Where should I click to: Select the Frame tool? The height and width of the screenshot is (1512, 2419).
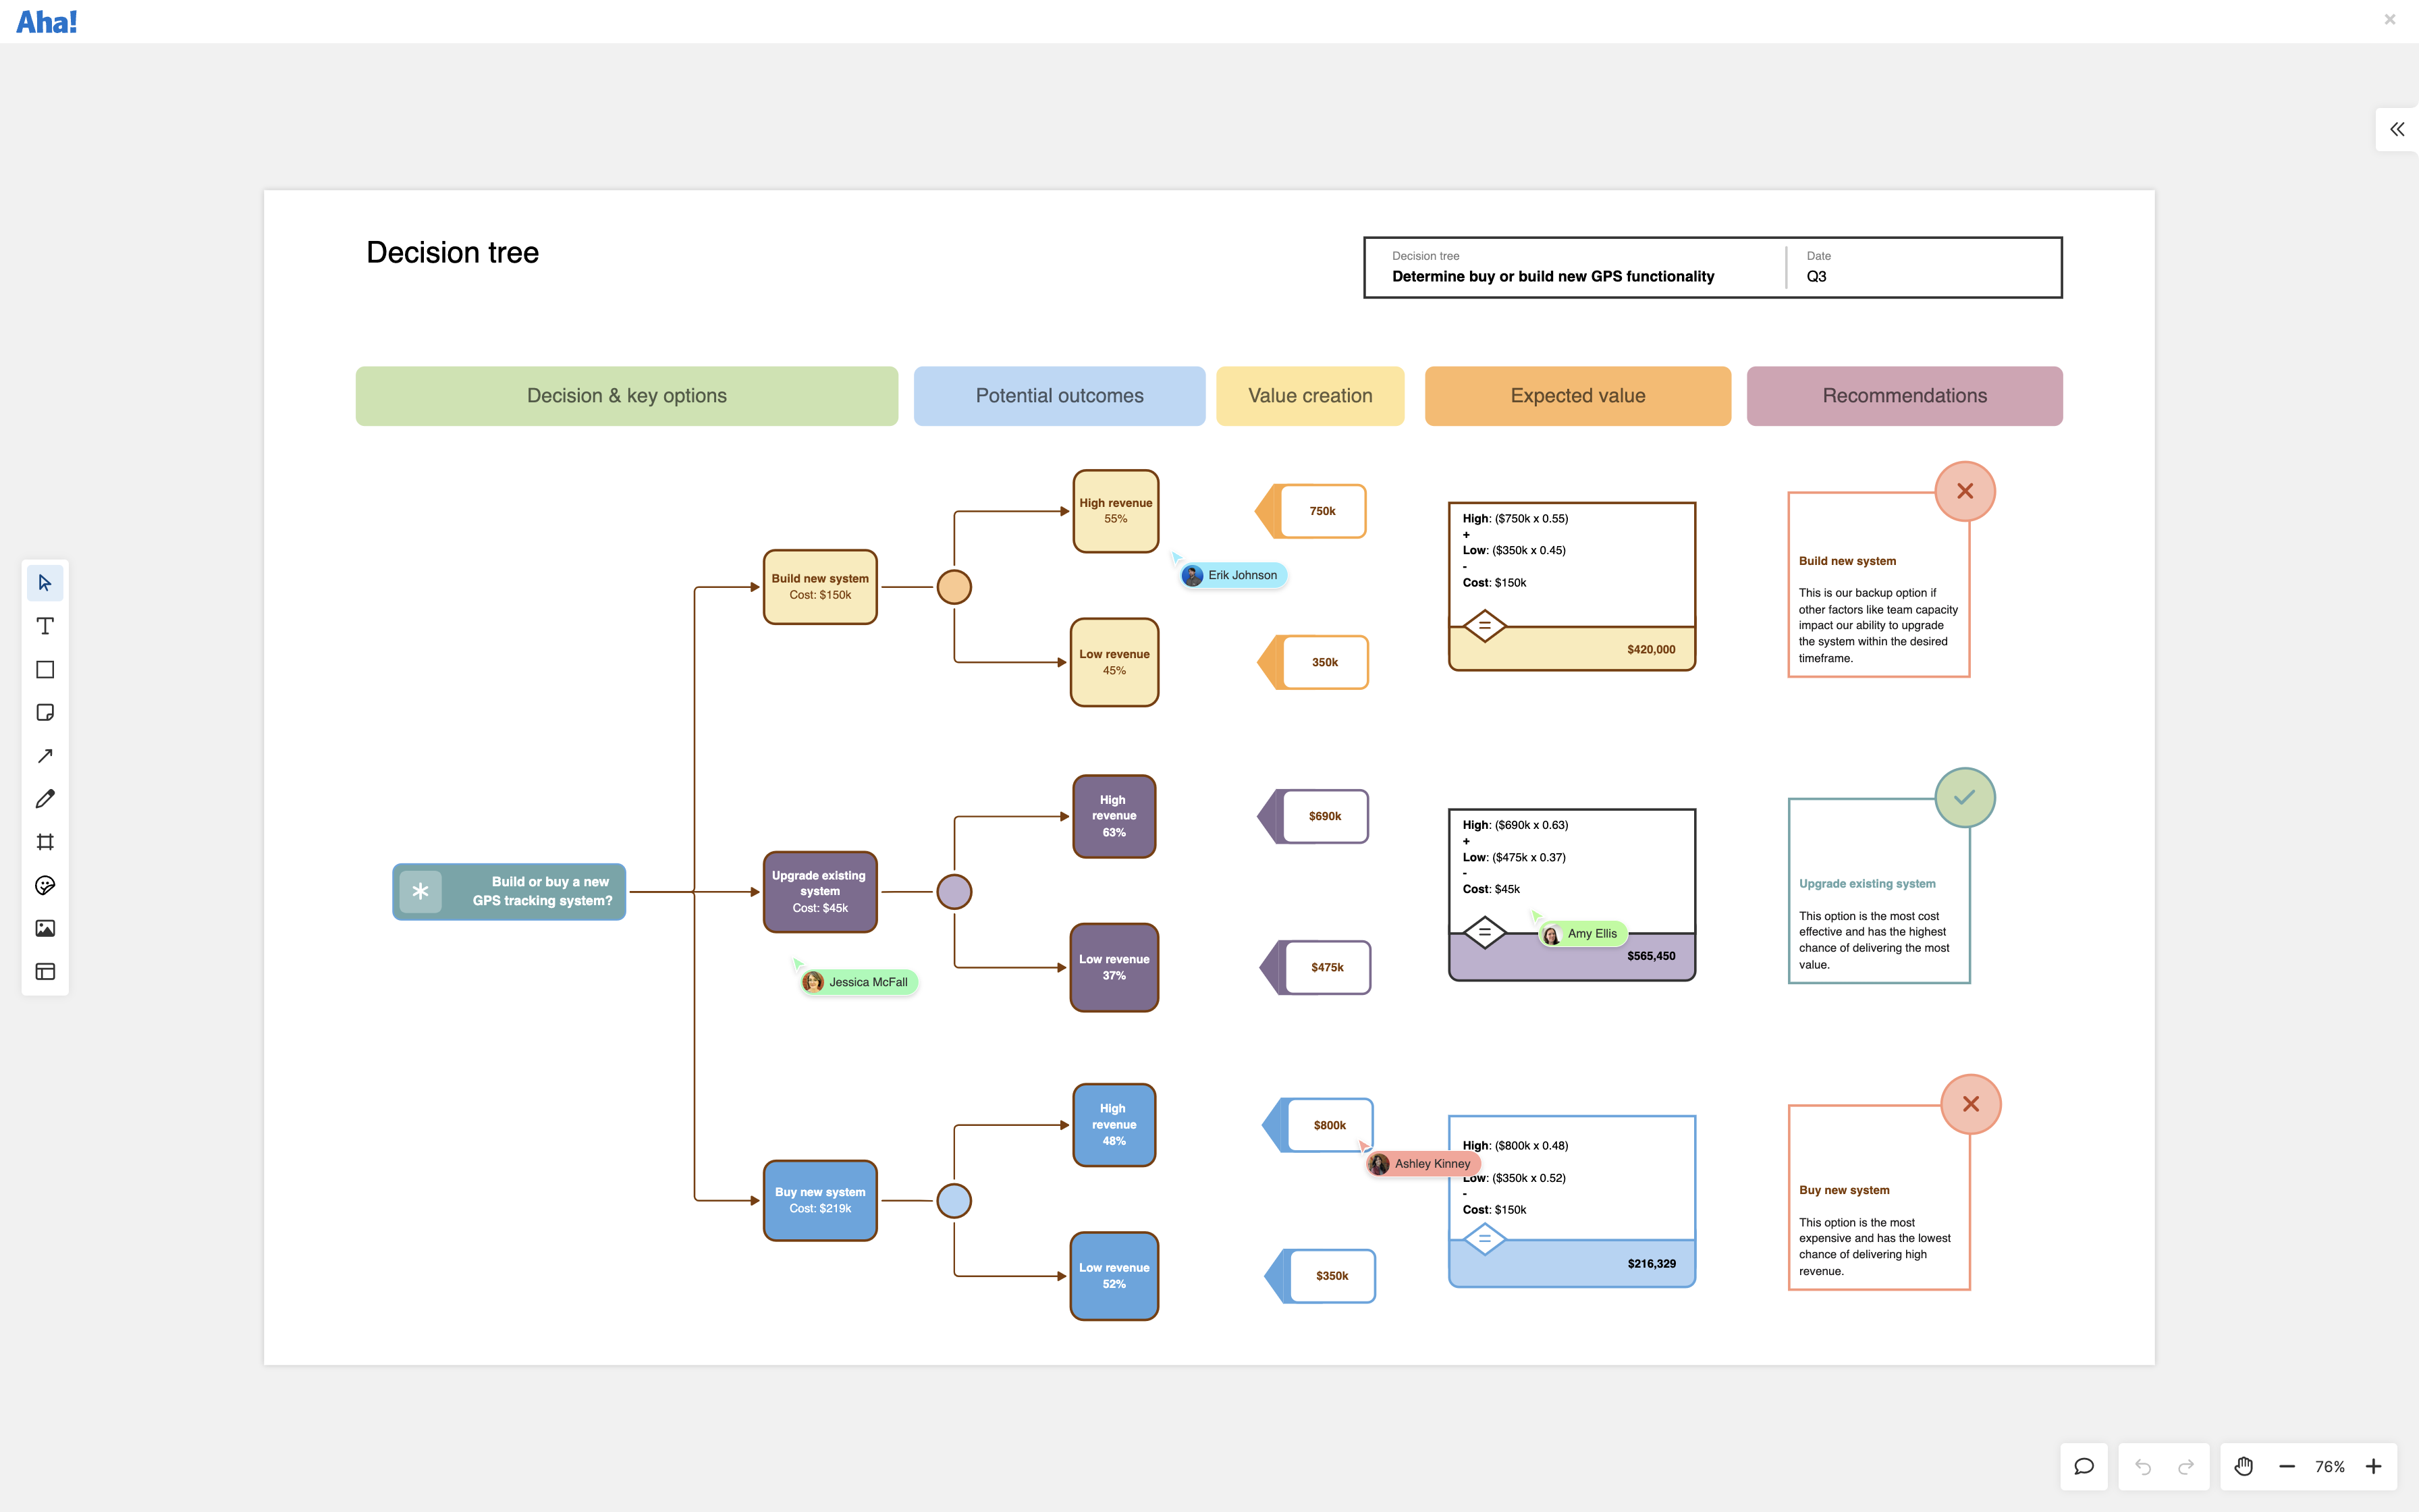click(x=45, y=841)
